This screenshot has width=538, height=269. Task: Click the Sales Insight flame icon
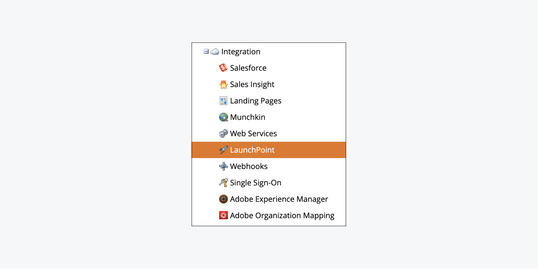pos(223,84)
